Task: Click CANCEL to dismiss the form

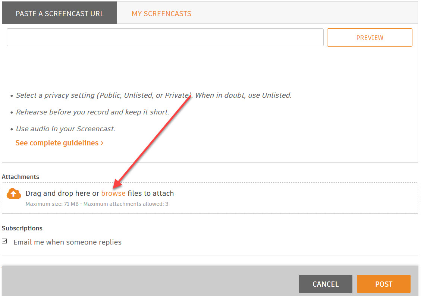Action: [325, 284]
